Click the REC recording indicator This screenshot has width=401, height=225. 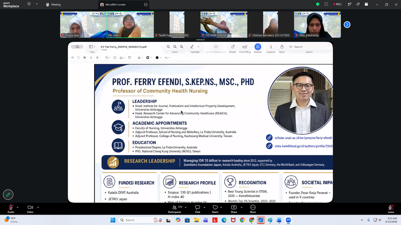coord(337,4)
